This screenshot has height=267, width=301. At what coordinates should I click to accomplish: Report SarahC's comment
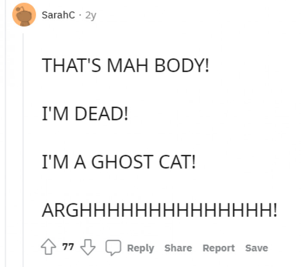(x=218, y=248)
